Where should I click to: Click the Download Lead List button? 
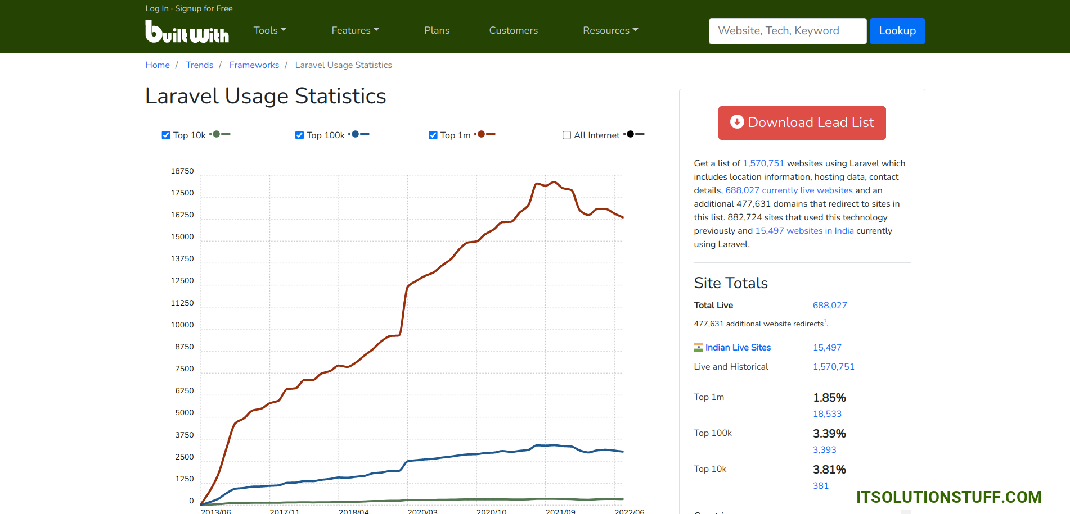pyautogui.click(x=802, y=123)
